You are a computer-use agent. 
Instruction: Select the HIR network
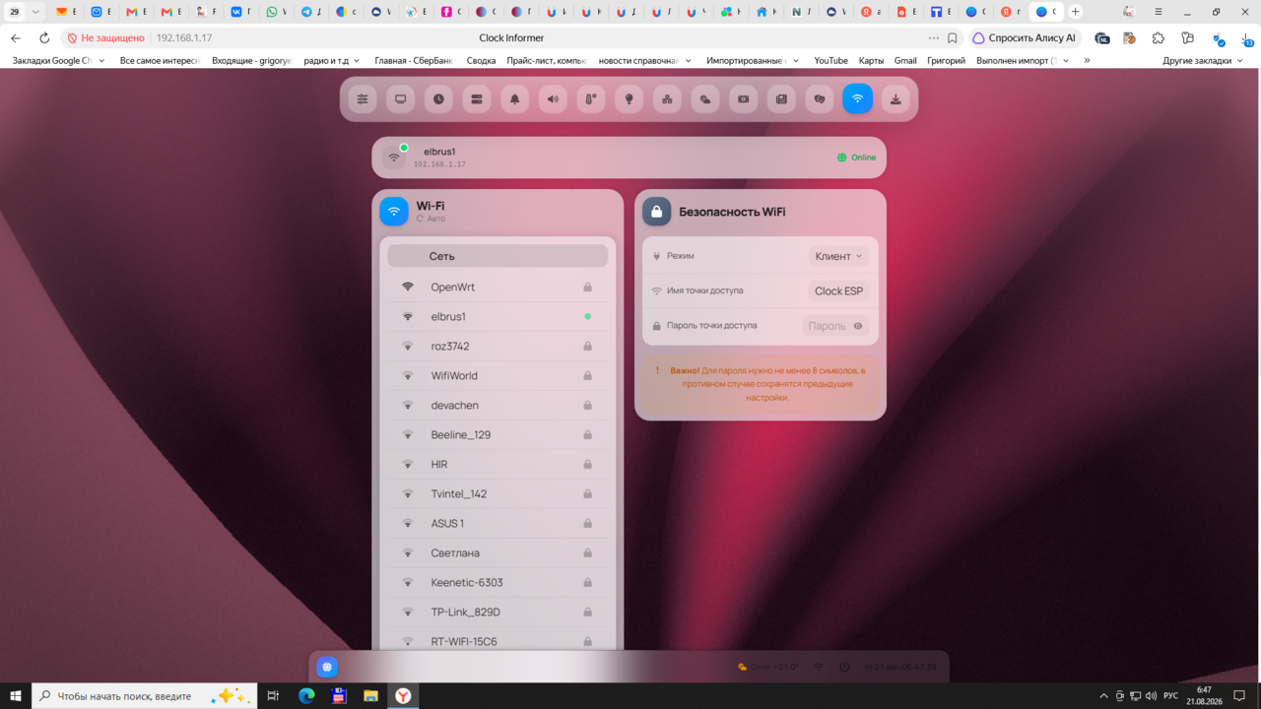click(498, 464)
